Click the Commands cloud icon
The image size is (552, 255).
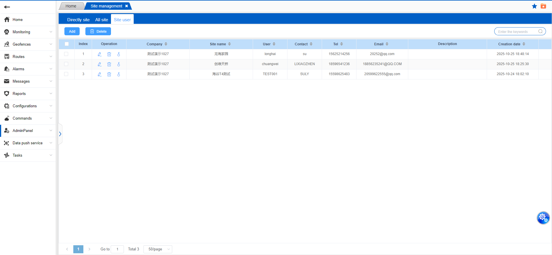pyautogui.click(x=7, y=118)
